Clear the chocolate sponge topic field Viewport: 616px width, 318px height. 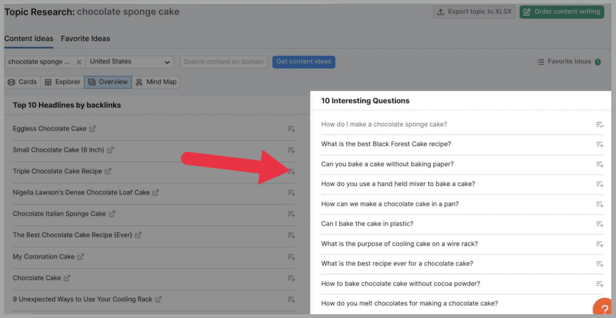(79, 62)
